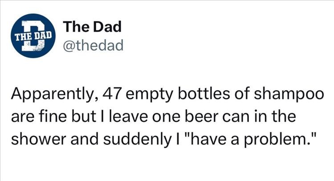
Task: Visit the @thedad handle
Action: click(94, 45)
